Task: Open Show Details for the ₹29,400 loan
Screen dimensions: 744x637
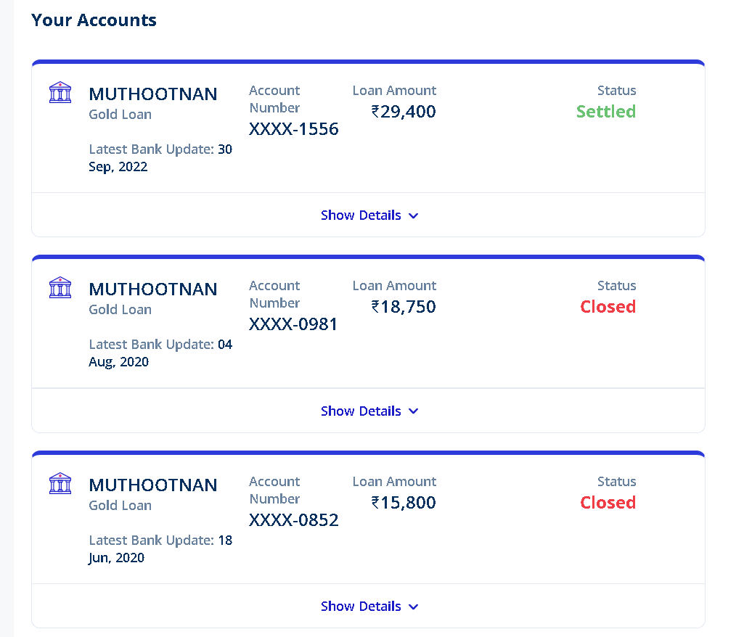Action: pos(361,215)
